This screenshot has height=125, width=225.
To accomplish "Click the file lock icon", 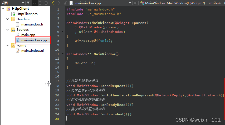I will click(x=65, y=3).
